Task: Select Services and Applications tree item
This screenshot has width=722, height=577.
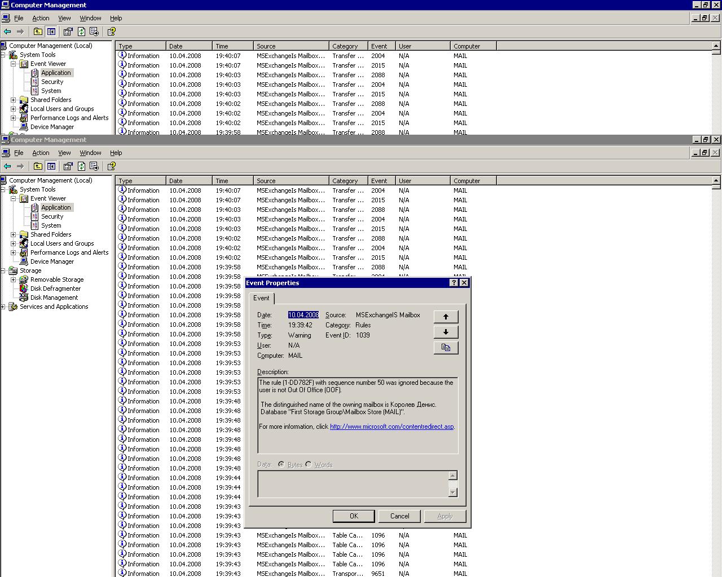Action: [x=54, y=307]
